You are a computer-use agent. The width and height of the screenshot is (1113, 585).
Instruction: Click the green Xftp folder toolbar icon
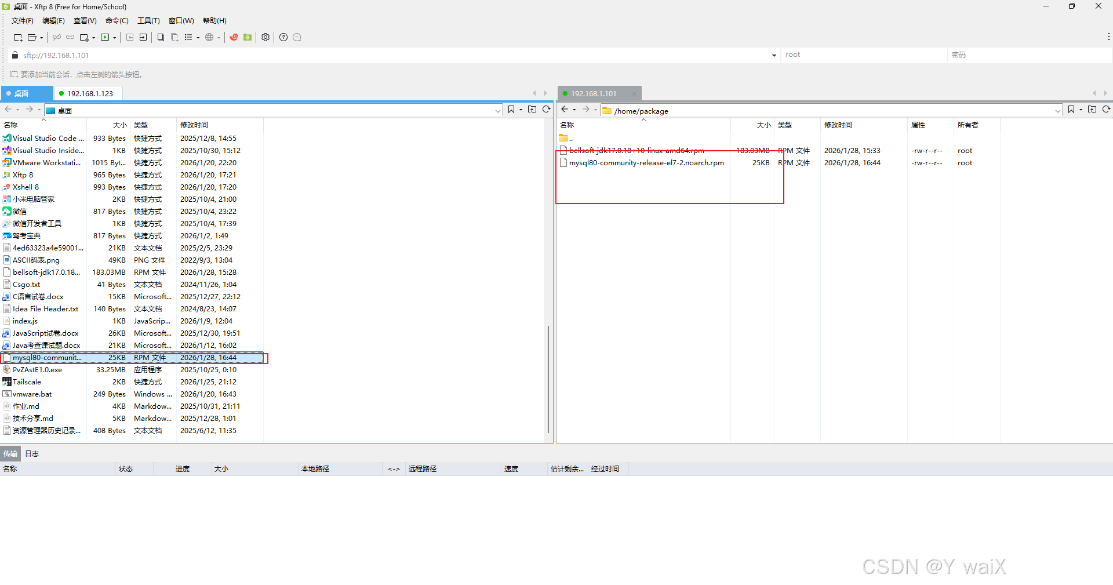248,37
